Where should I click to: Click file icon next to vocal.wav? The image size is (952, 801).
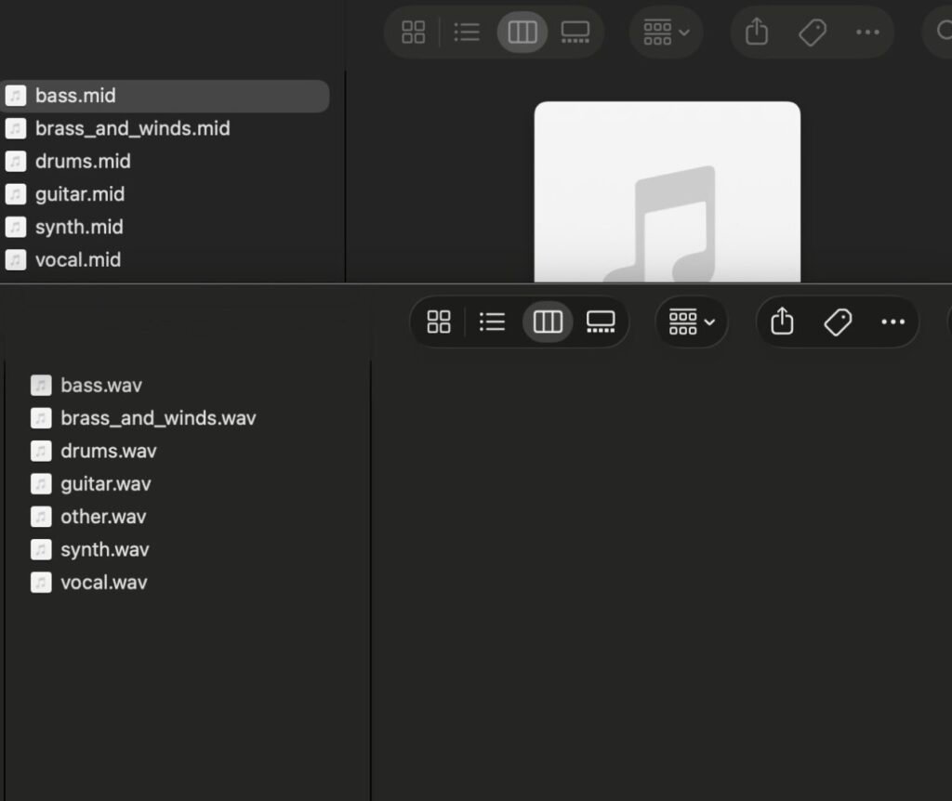pyautogui.click(x=41, y=582)
